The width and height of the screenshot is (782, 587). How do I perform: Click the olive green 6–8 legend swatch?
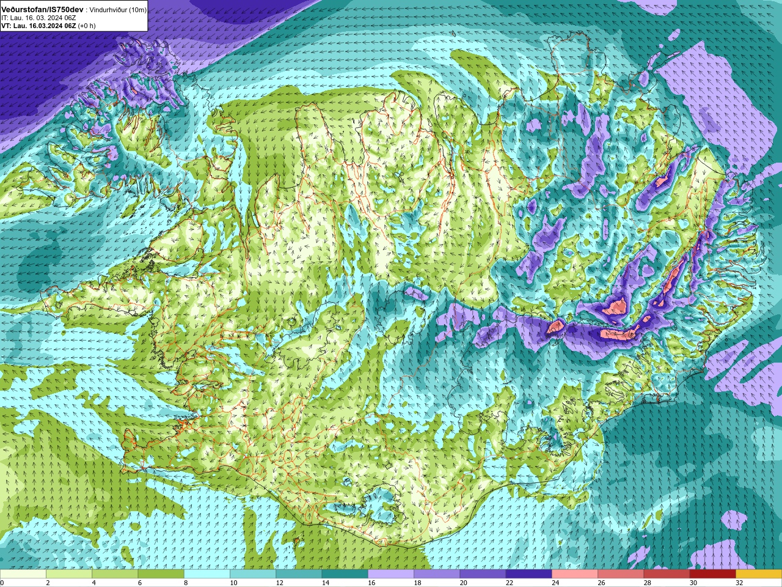click(161, 574)
